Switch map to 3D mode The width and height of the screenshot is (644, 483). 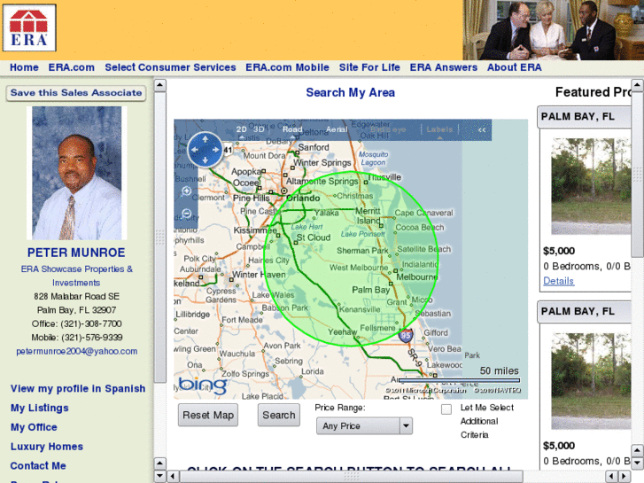click(x=260, y=129)
